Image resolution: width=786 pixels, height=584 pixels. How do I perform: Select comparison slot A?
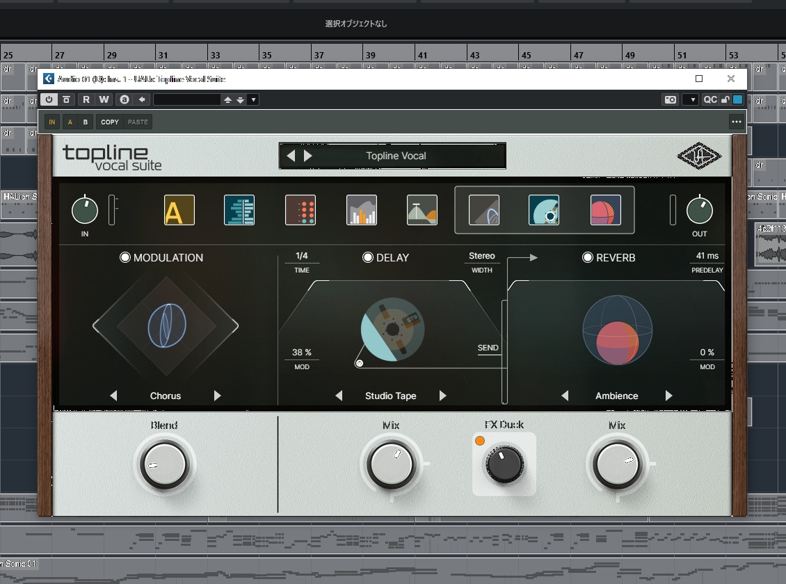[x=70, y=122]
